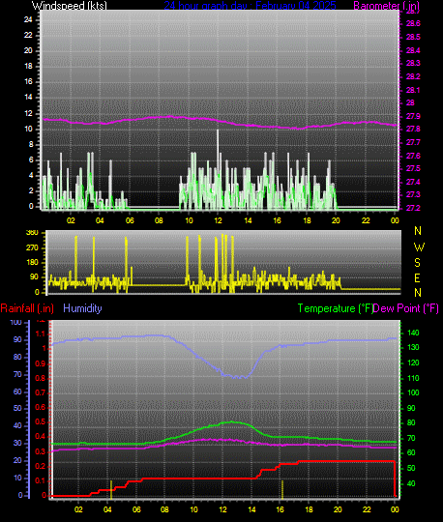Click '90' on the wind direction axis
443x522 pixels.
coord(34,277)
